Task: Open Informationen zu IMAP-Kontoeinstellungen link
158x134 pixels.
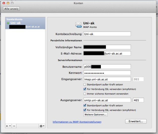Action: click(77, 122)
